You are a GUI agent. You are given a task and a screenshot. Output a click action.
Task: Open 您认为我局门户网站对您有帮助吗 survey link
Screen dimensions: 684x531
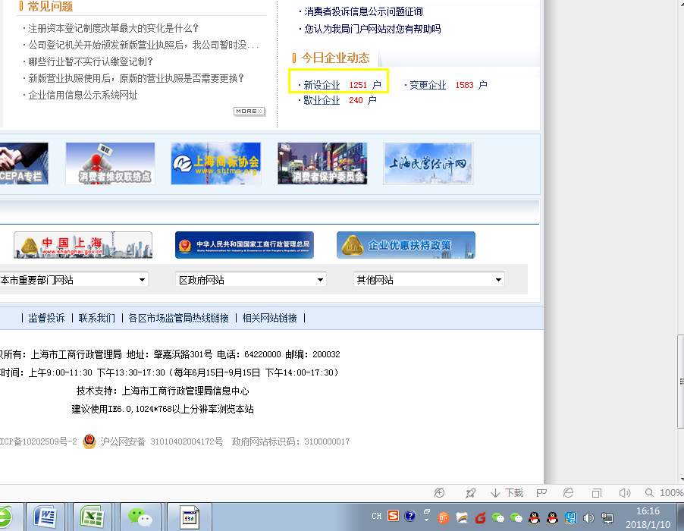[x=372, y=29]
